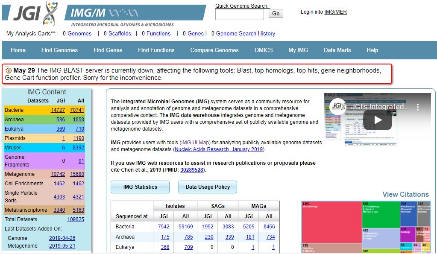Select the 'Cell Enrichments' row label

[24, 184]
